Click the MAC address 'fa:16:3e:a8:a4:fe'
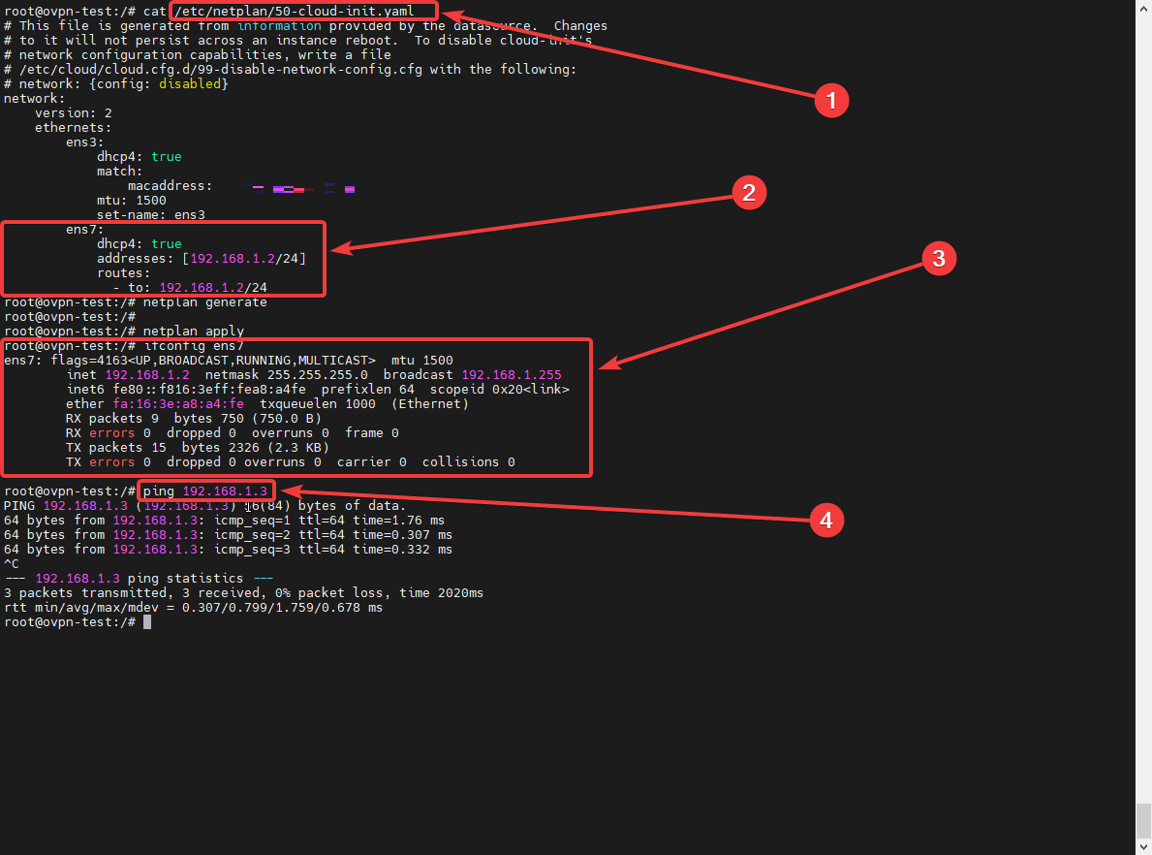The image size is (1152, 855). click(178, 403)
